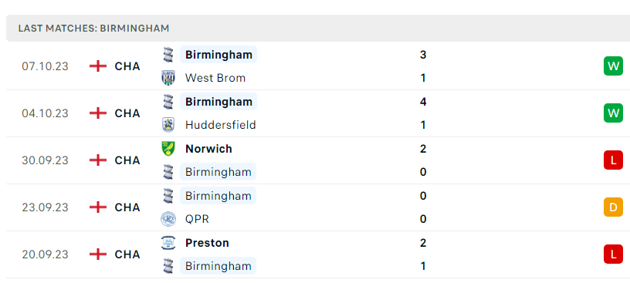The height and width of the screenshot is (283, 630).
Task: Open the Huddersfield team link
Action: tap(221, 125)
